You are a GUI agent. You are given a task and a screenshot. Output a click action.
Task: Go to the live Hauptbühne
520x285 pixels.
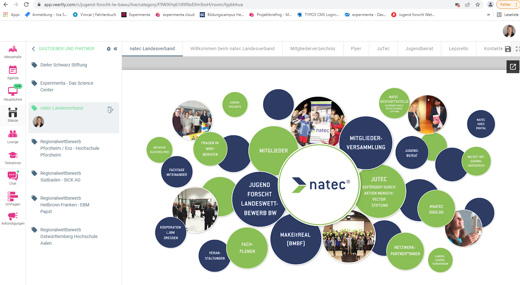tap(13, 93)
